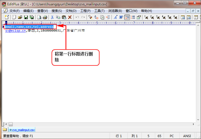
Task: Switch to the cvs_mailinput.csv document tab
Action: coord(22,130)
